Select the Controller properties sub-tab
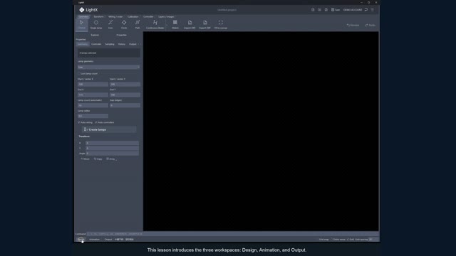Viewport: 456px width, 256px height. pyautogui.click(x=96, y=44)
